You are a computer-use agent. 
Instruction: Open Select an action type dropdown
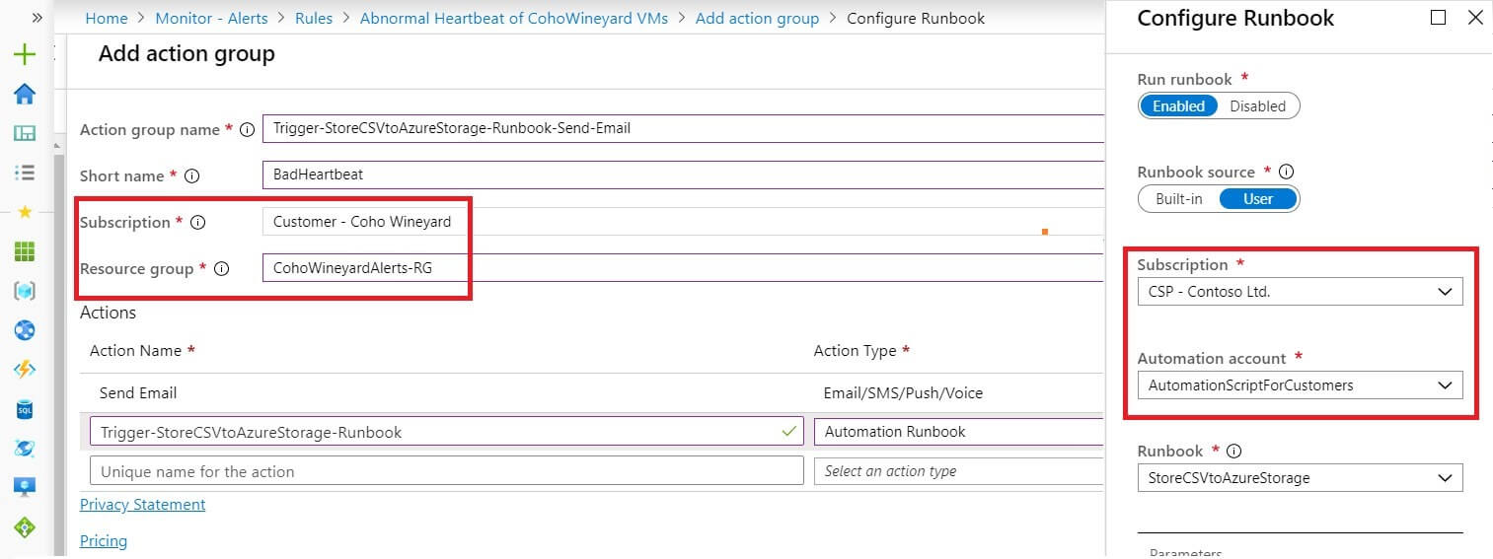click(958, 471)
